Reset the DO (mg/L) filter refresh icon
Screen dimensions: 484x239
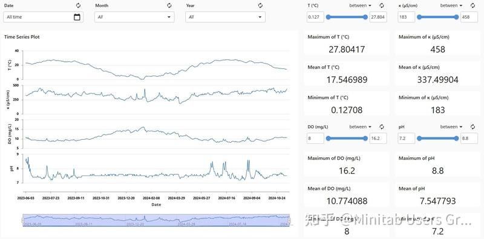click(x=382, y=126)
